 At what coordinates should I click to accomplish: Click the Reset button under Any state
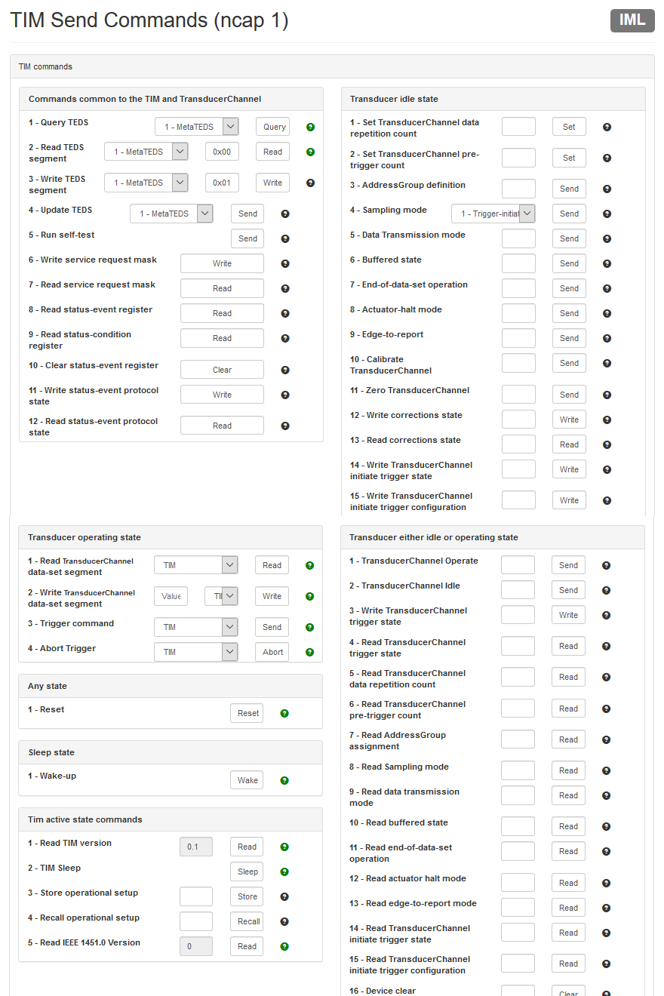pyautogui.click(x=247, y=713)
